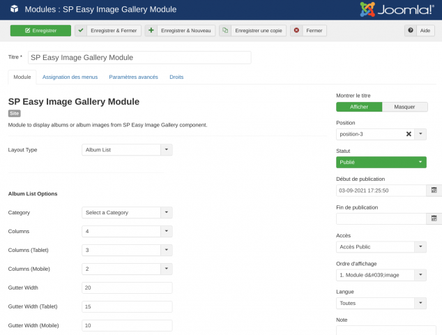Save the module with Enregistrer
Image resolution: width=442 pixels, height=335 pixels.
coord(40,31)
